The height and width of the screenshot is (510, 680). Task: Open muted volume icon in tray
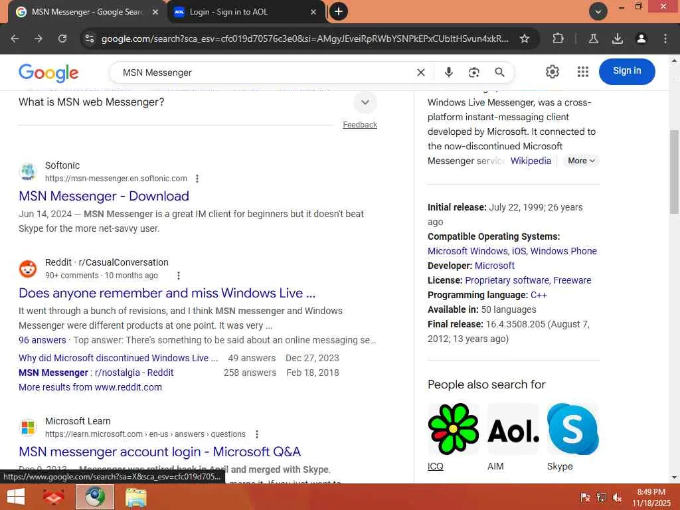[x=618, y=497]
